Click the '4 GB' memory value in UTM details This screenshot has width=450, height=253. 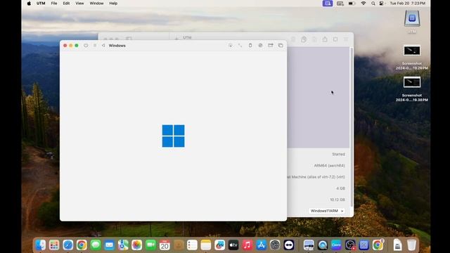click(340, 188)
